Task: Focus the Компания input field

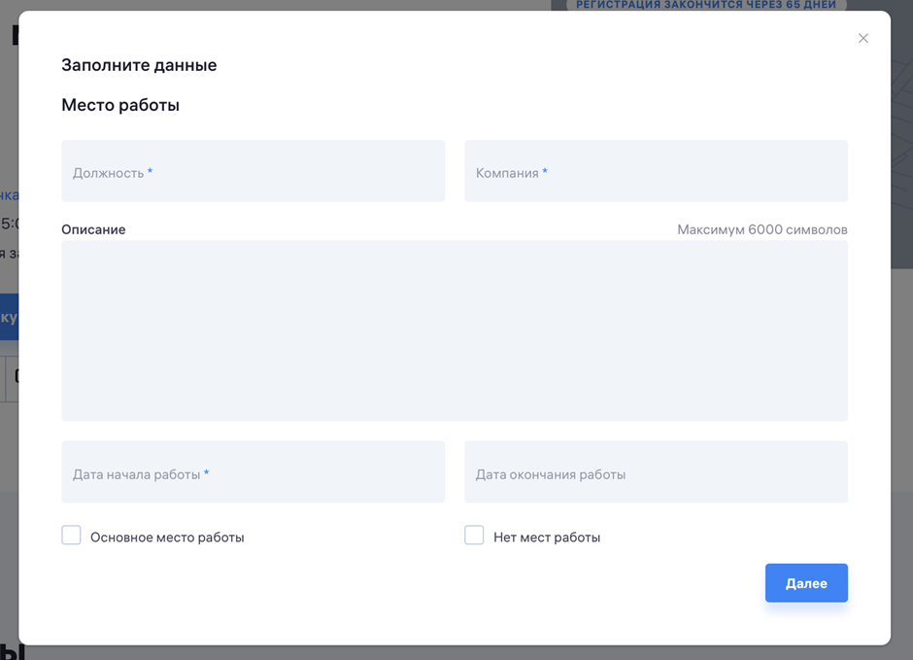Action: (x=656, y=172)
